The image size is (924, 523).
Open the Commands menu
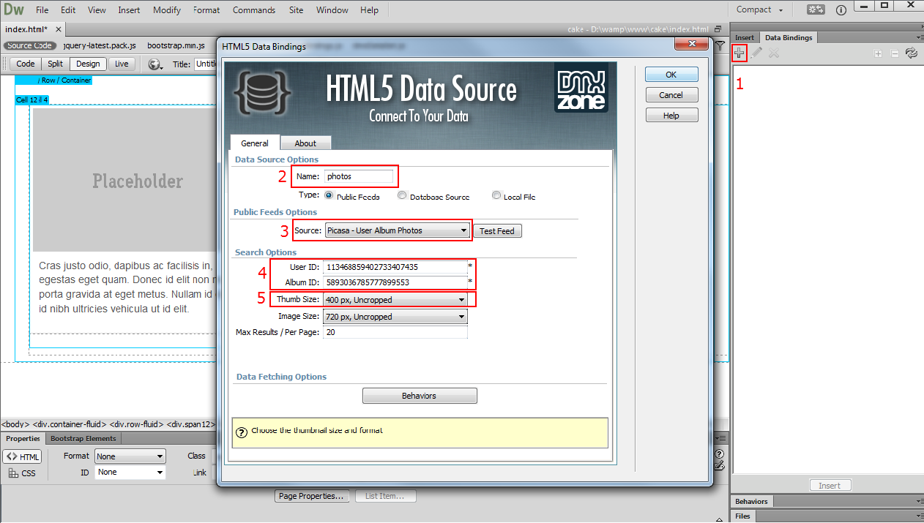pyautogui.click(x=254, y=10)
